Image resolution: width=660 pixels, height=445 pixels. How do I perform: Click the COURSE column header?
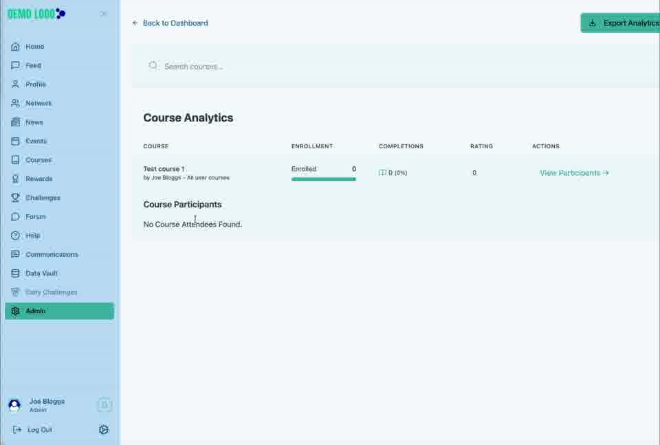[x=156, y=146]
